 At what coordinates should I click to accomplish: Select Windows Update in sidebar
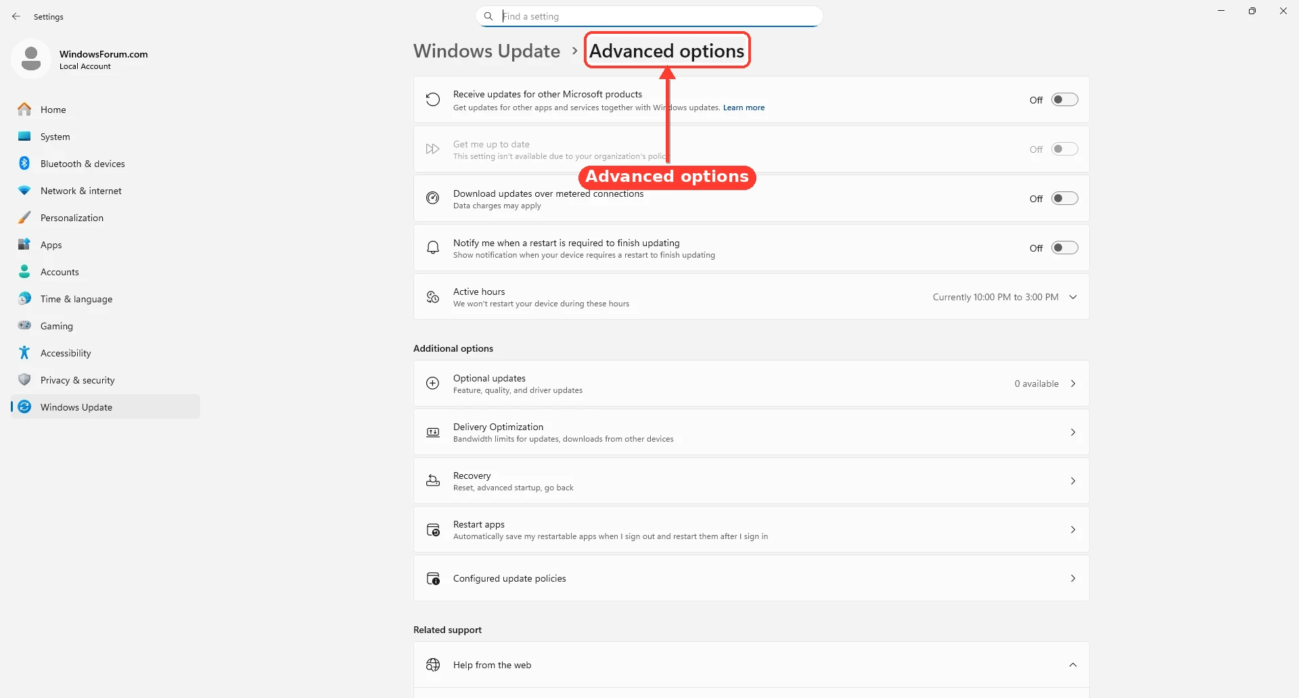pyautogui.click(x=105, y=406)
